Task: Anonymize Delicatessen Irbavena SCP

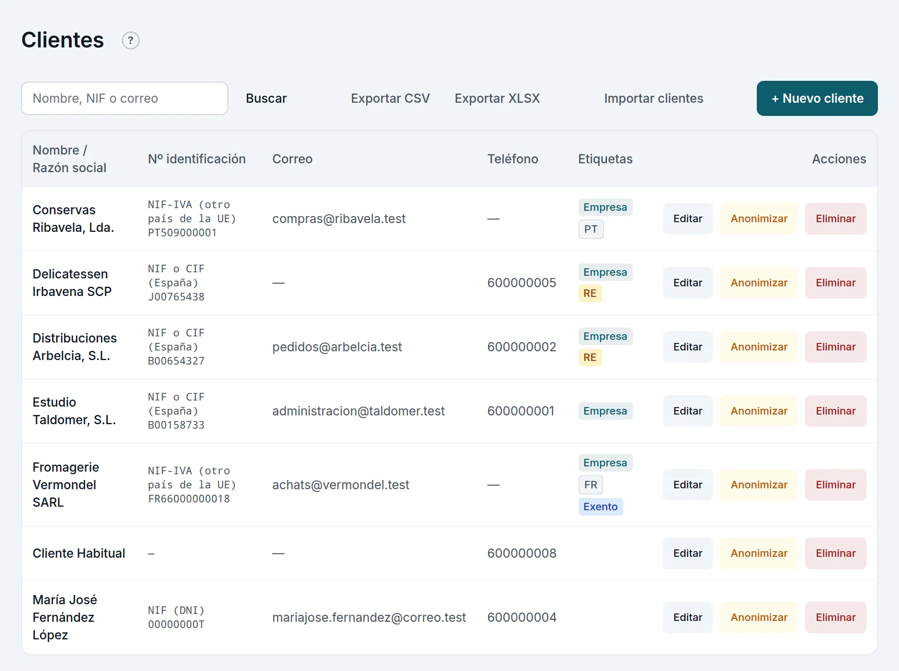Action: pyautogui.click(x=759, y=283)
